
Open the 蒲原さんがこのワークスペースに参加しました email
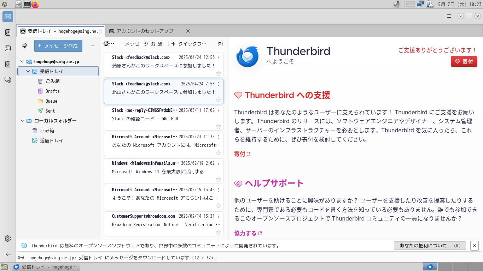pos(164,65)
